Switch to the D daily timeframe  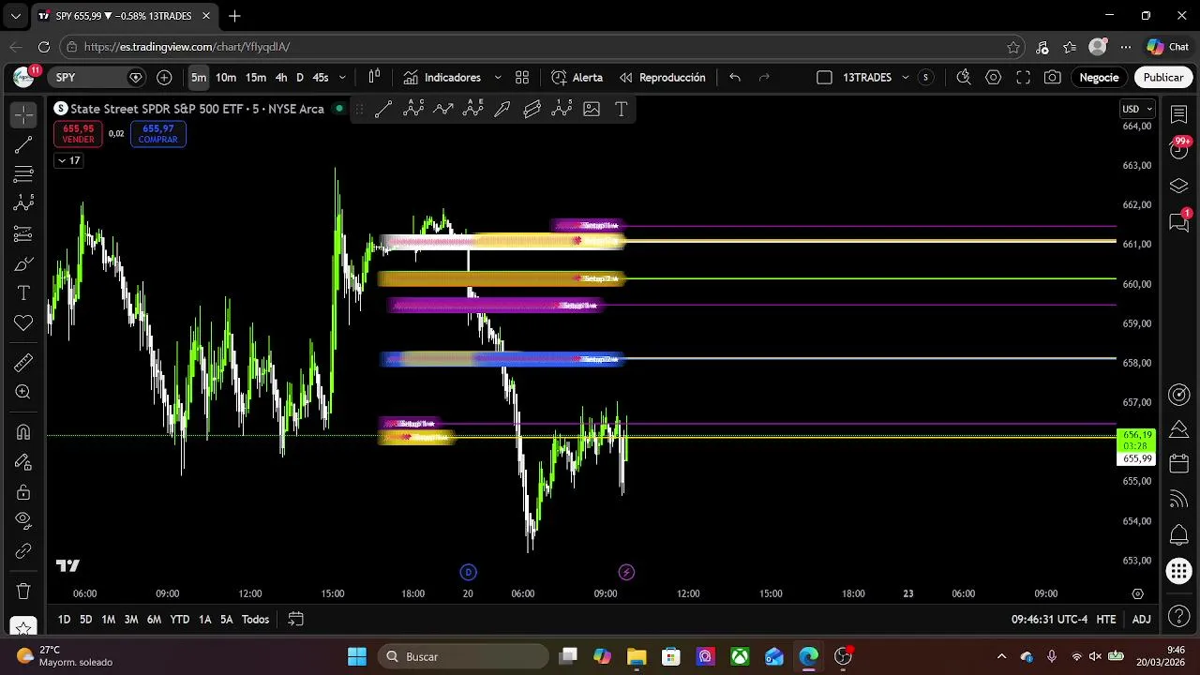coord(300,78)
